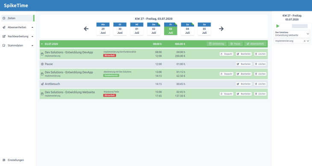Viewport: 312px width, 166px height.
Task: Click the Zeiten clock icon
Action: (4, 18)
